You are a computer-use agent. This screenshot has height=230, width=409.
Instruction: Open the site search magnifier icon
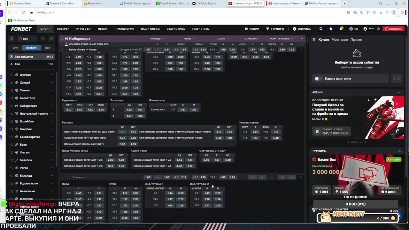coord(321,29)
